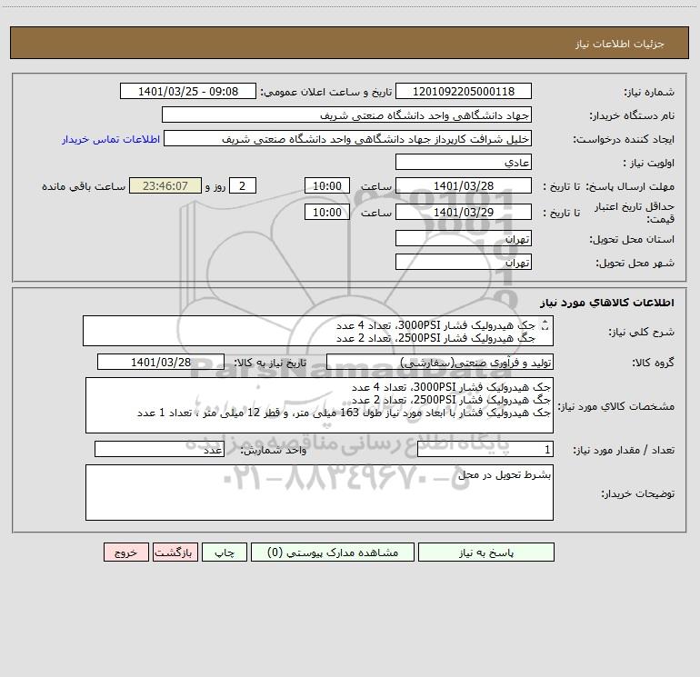
Task: Open مشاهده مدارک پیوستی (0) button
Action: [333, 552]
